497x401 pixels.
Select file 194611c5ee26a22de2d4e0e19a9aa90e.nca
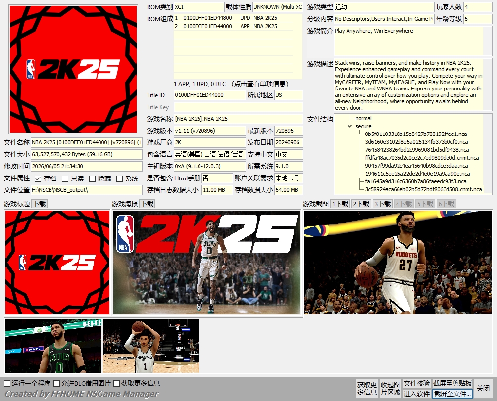[x=417, y=174]
